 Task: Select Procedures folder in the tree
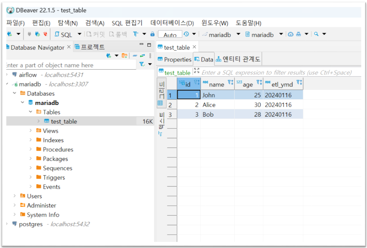click(58, 149)
